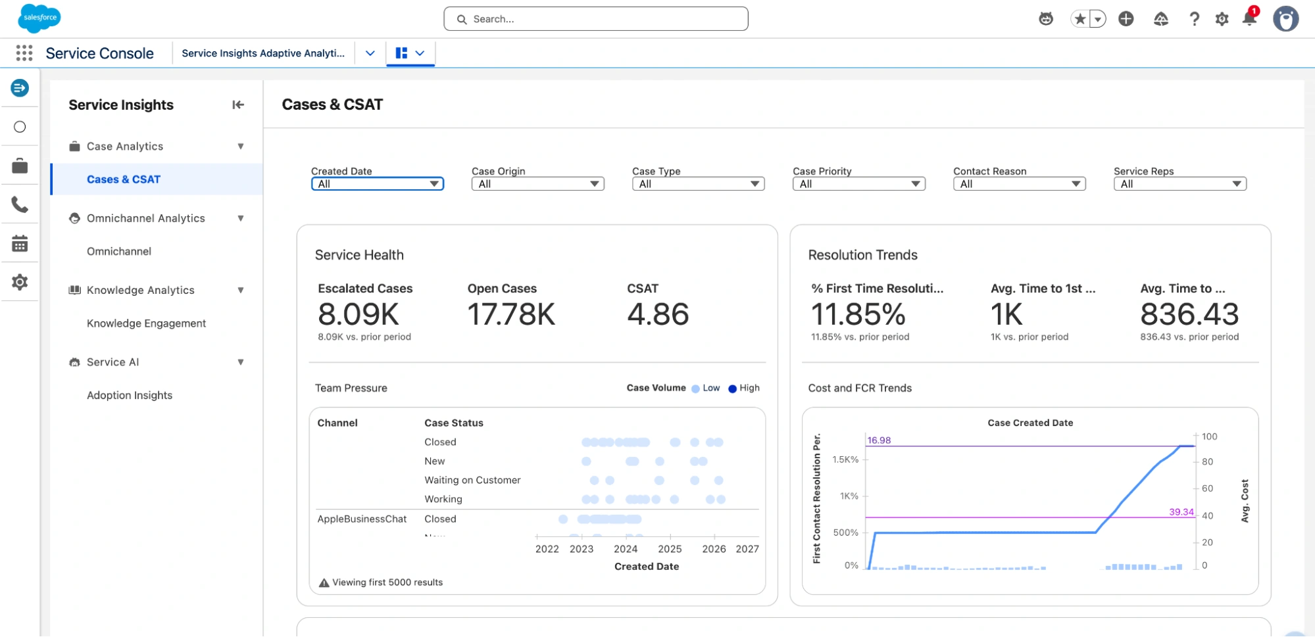Viewport: 1315px width, 637px height.
Task: Open the phone icon in left rail
Action: (20, 205)
